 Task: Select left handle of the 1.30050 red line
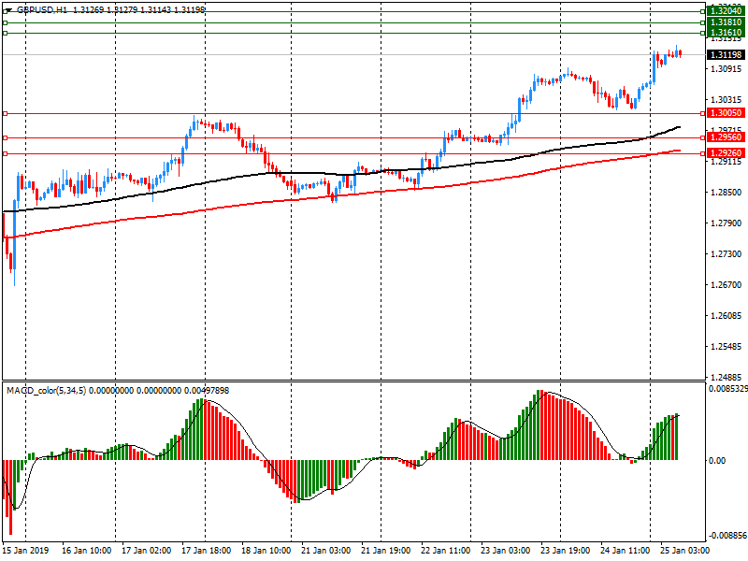click(x=6, y=113)
